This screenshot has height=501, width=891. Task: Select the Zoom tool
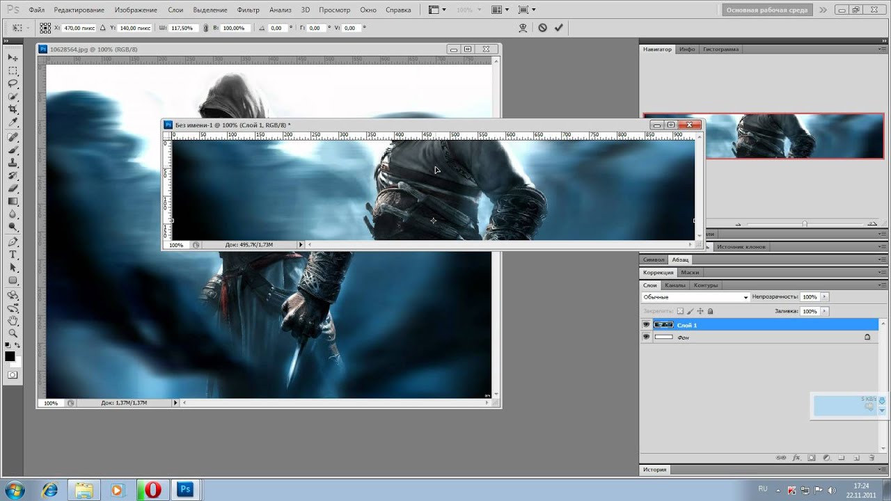click(x=13, y=334)
